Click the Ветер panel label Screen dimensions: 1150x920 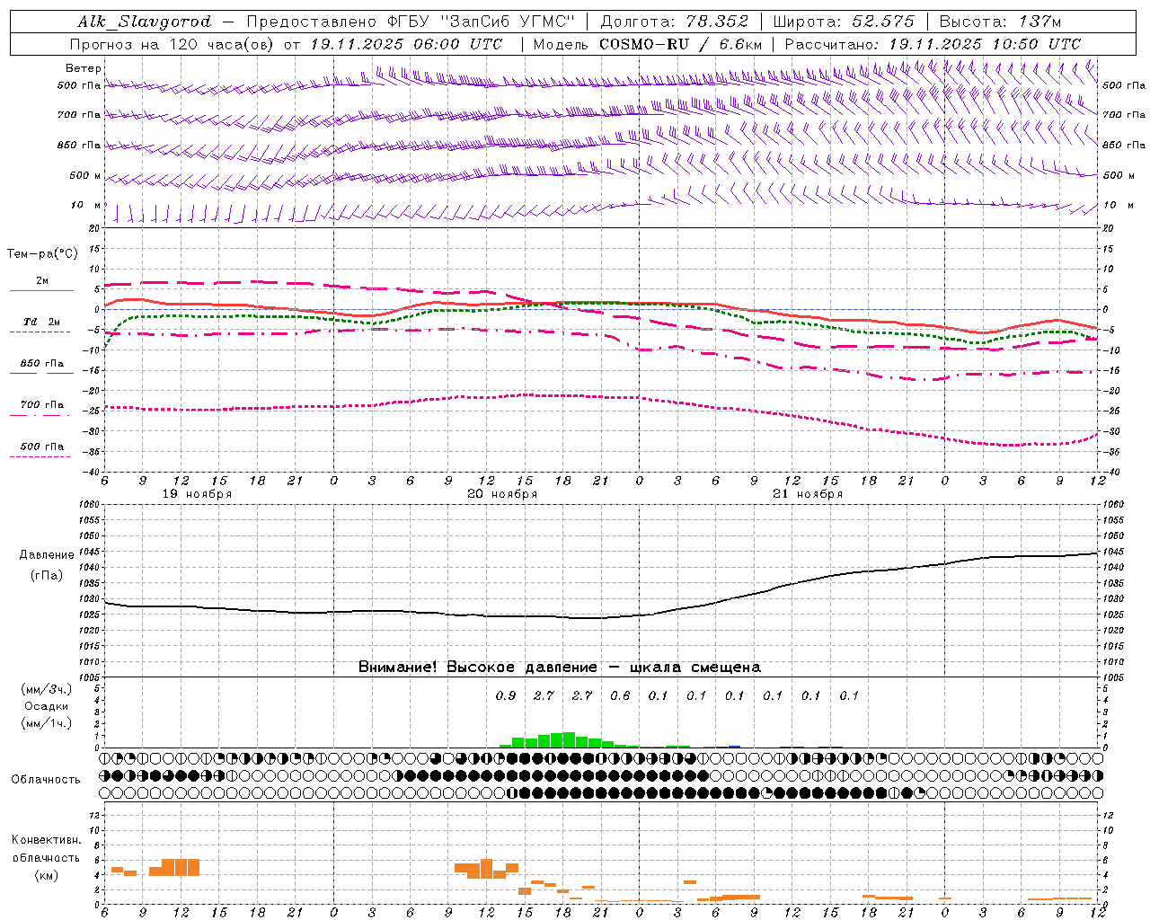pyautogui.click(x=84, y=68)
